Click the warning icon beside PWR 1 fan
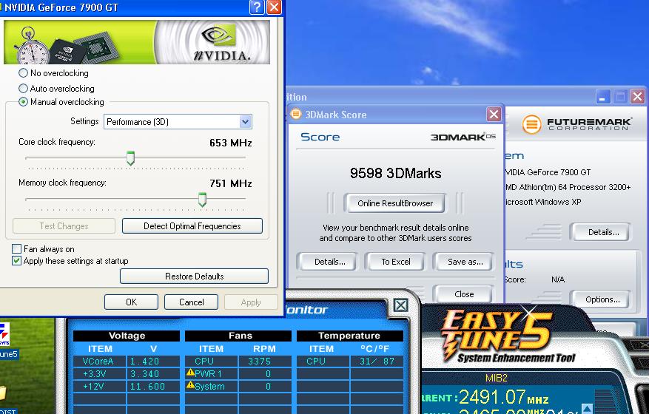The width and height of the screenshot is (649, 414). point(190,374)
